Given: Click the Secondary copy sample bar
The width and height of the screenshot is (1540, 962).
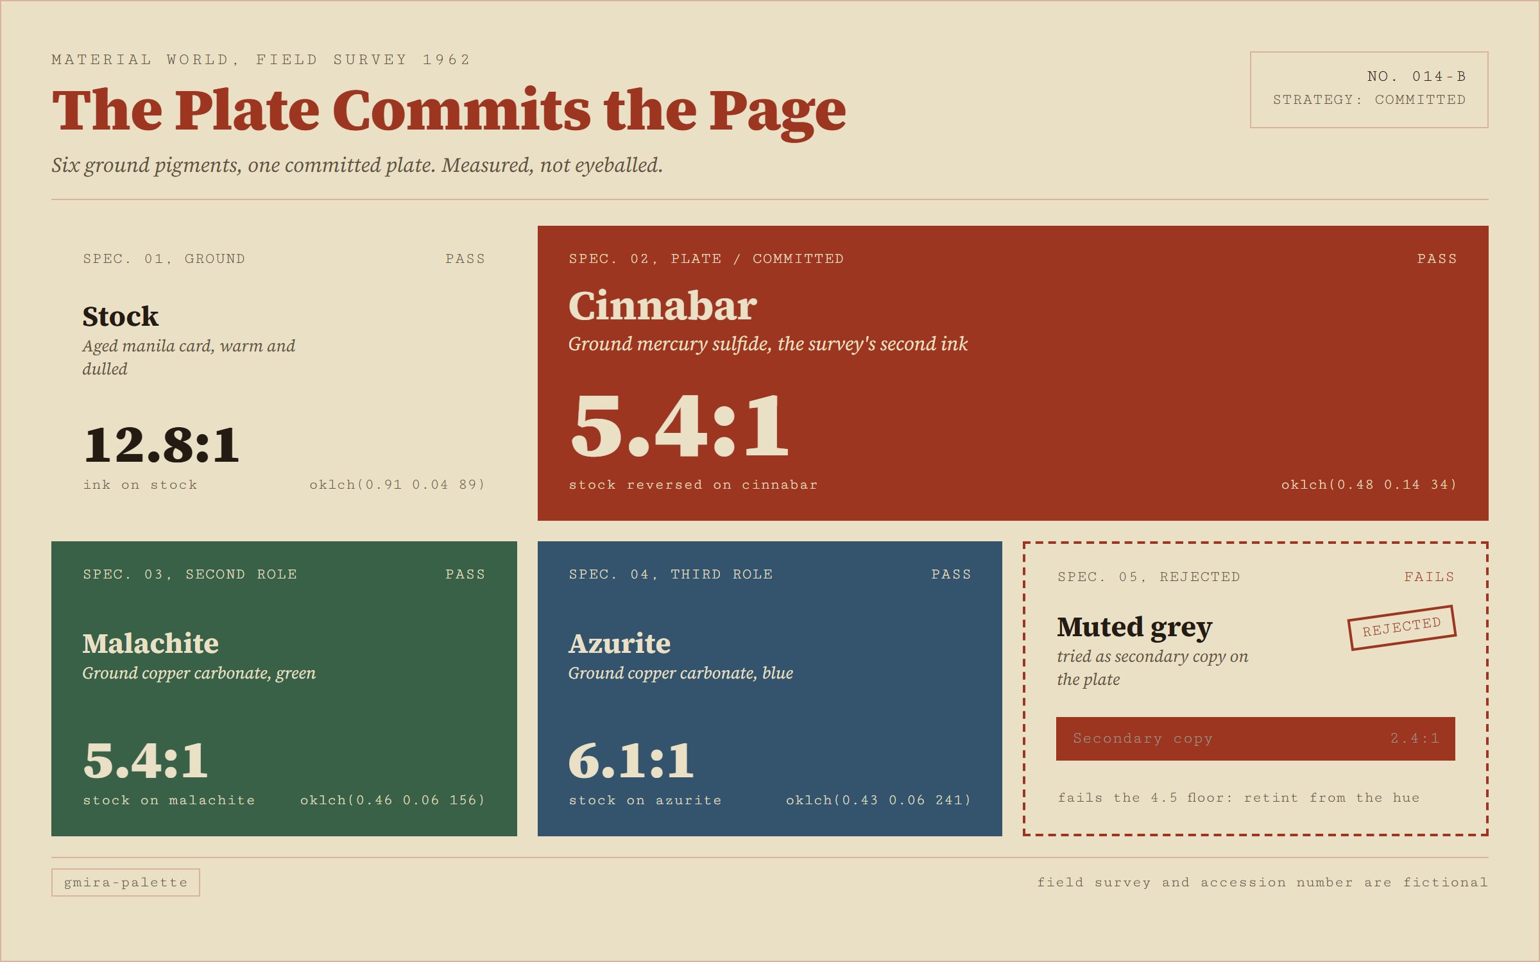Looking at the screenshot, I should [x=1255, y=739].
